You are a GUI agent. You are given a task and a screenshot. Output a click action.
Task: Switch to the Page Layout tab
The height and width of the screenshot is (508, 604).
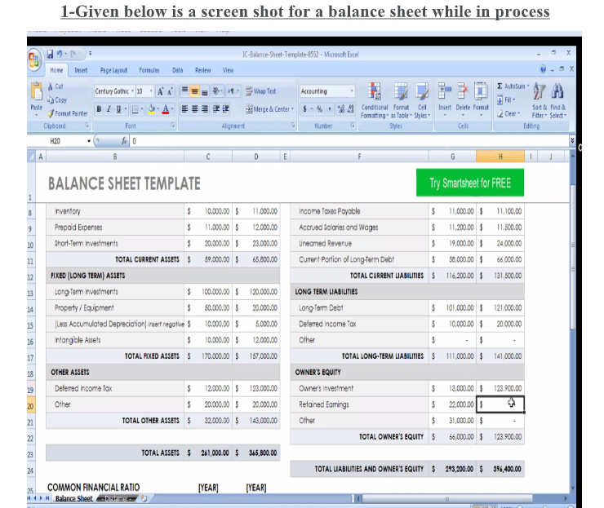(x=113, y=70)
